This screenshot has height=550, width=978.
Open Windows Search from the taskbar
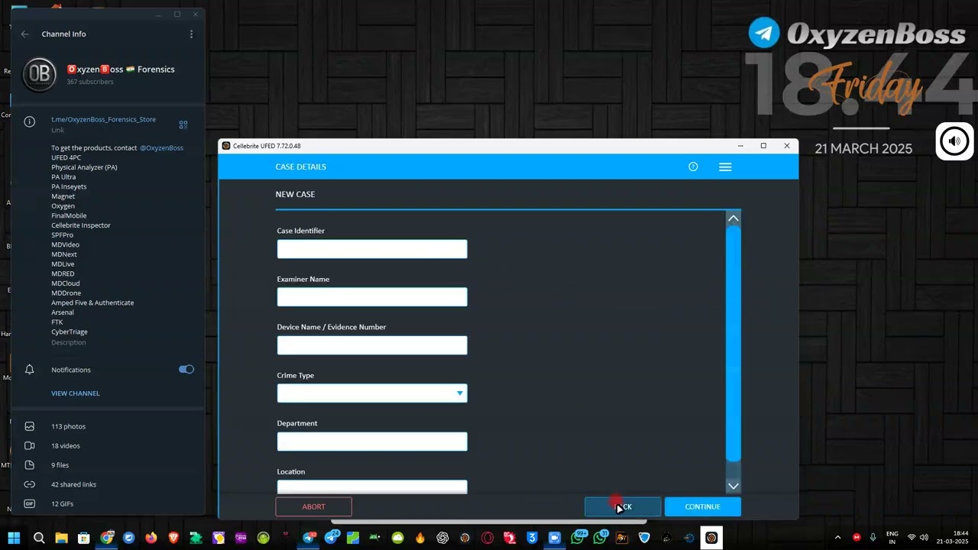39,538
